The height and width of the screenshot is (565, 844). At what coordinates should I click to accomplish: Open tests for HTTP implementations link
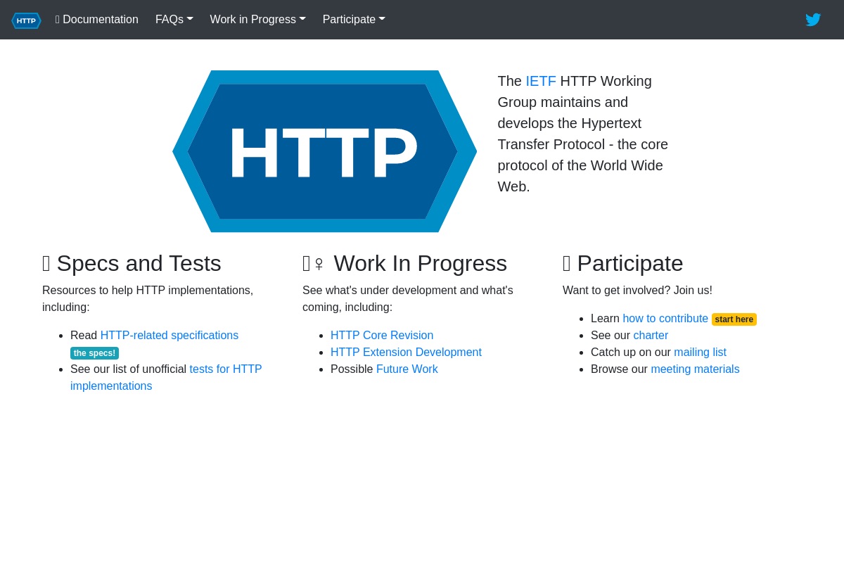(x=166, y=378)
